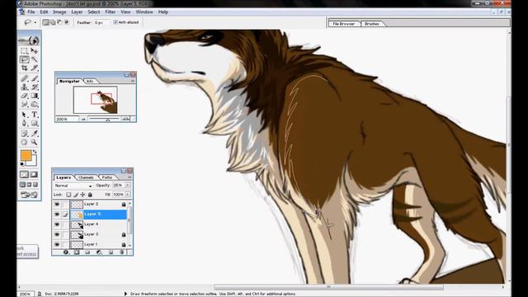This screenshot has width=528, height=297.
Task: Open the File Browser tab
Action: (344, 24)
